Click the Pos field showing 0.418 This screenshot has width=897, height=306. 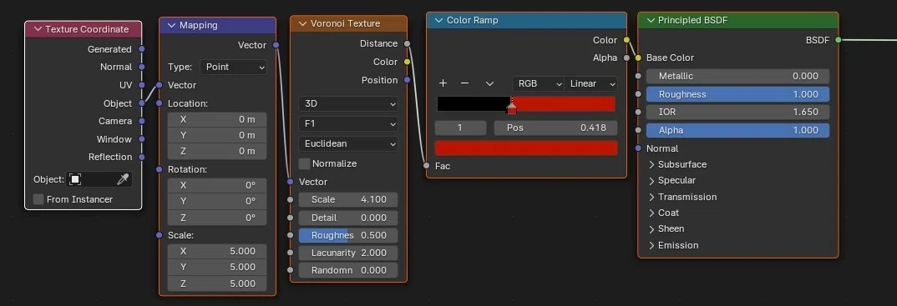[x=556, y=128]
